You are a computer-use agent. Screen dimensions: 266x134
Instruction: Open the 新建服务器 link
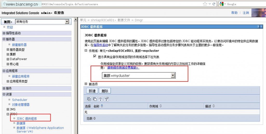coord(19,45)
